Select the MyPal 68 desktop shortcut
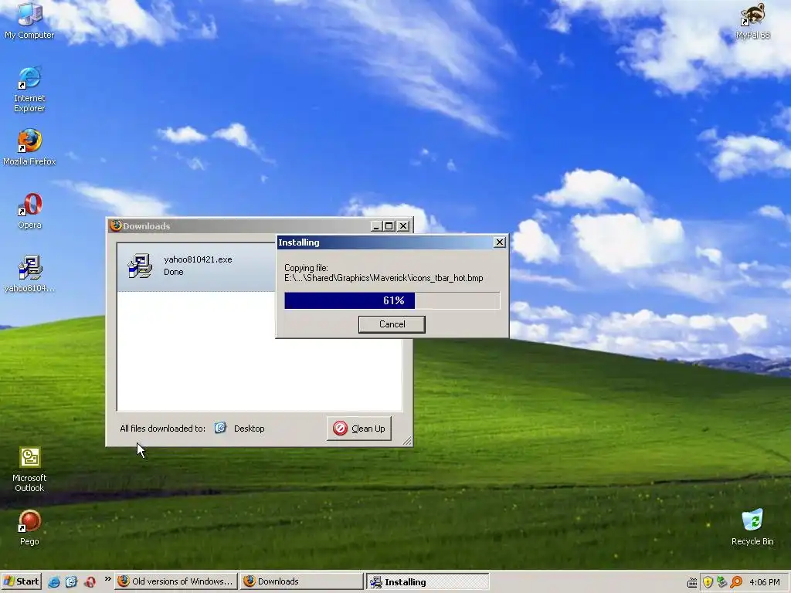Viewport: 791px width, 593px height. pos(752,21)
